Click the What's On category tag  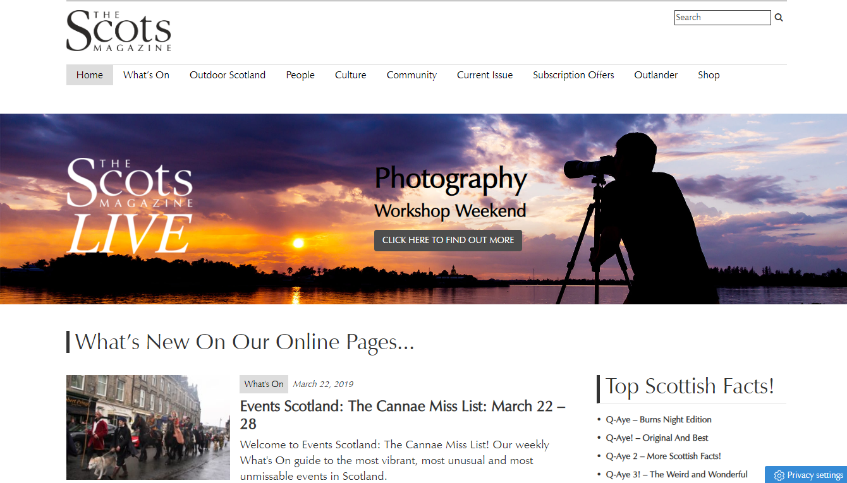(264, 384)
